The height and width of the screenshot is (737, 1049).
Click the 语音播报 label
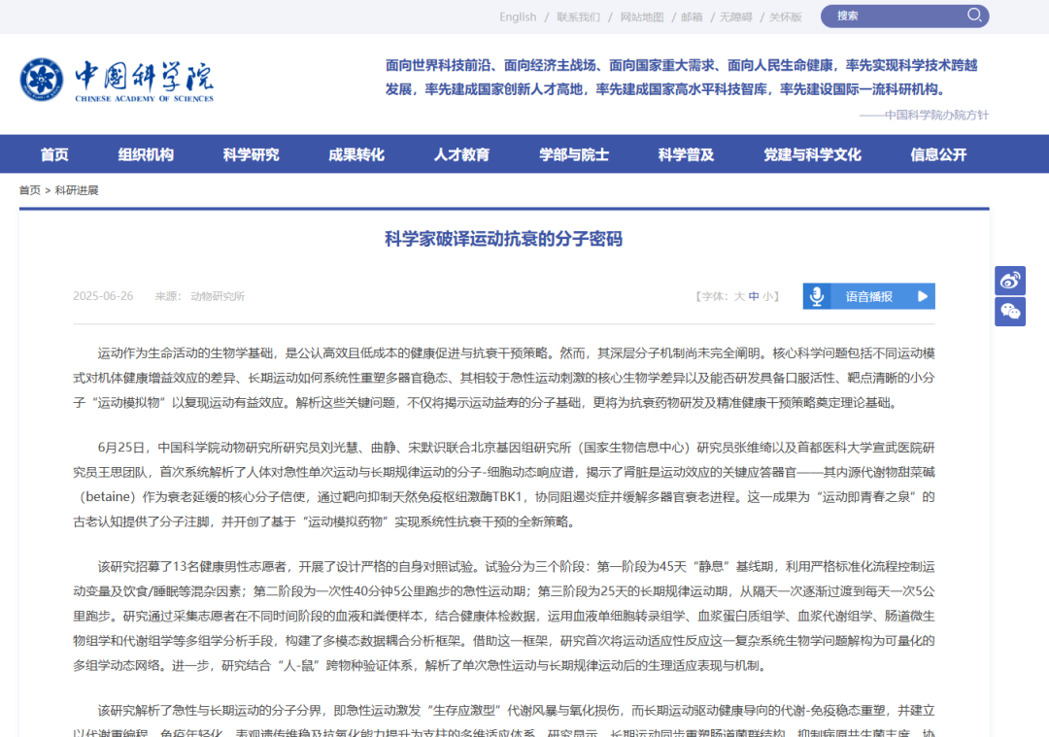[869, 296]
